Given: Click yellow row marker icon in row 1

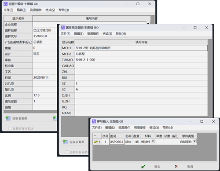Looking at the screenshot, I should [95, 142].
